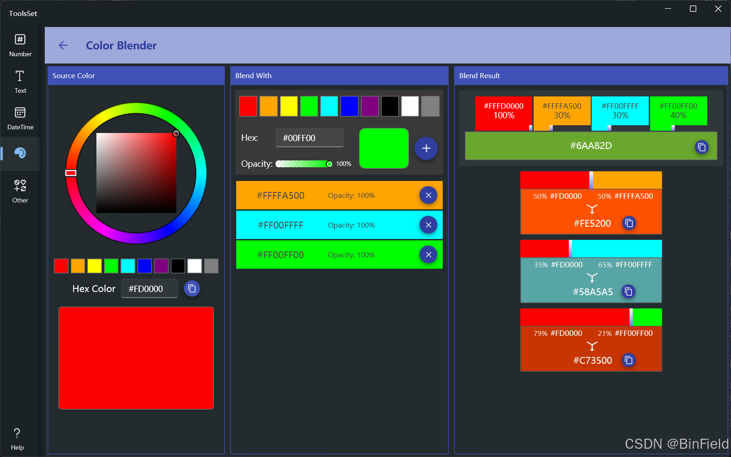731x457 pixels.
Task: Remove the #FF00FF00 blend color
Action: [429, 255]
